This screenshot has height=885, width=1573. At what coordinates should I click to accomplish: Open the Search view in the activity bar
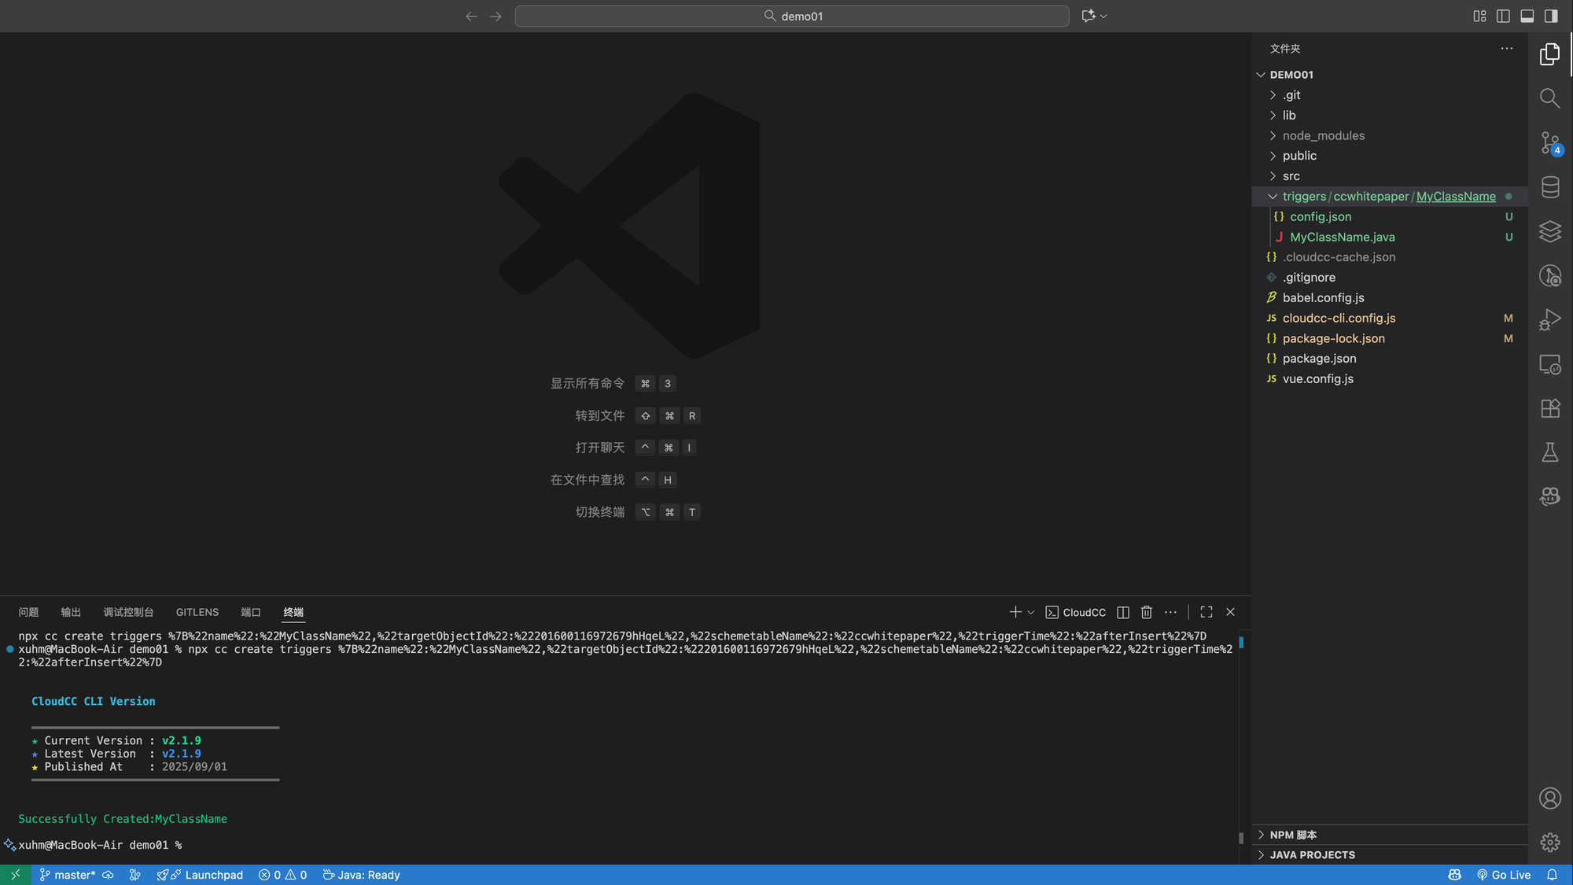point(1549,98)
